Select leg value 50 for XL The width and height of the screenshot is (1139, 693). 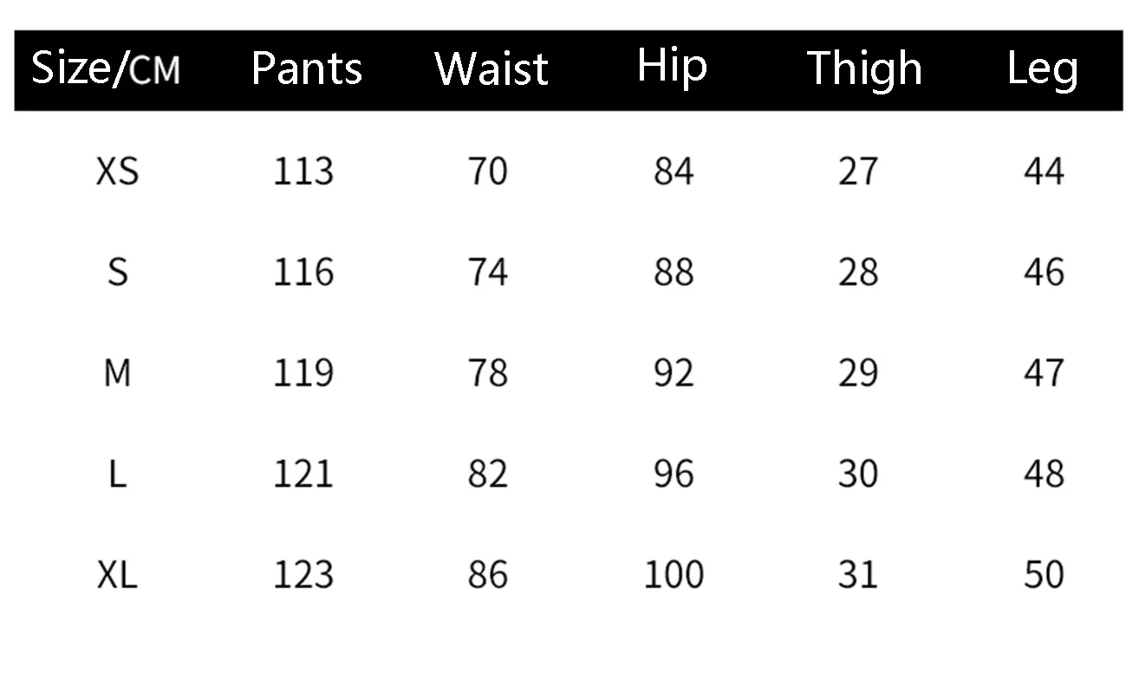[1044, 574]
